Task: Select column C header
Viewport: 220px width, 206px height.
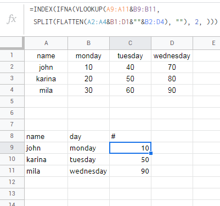Action: (x=130, y=43)
